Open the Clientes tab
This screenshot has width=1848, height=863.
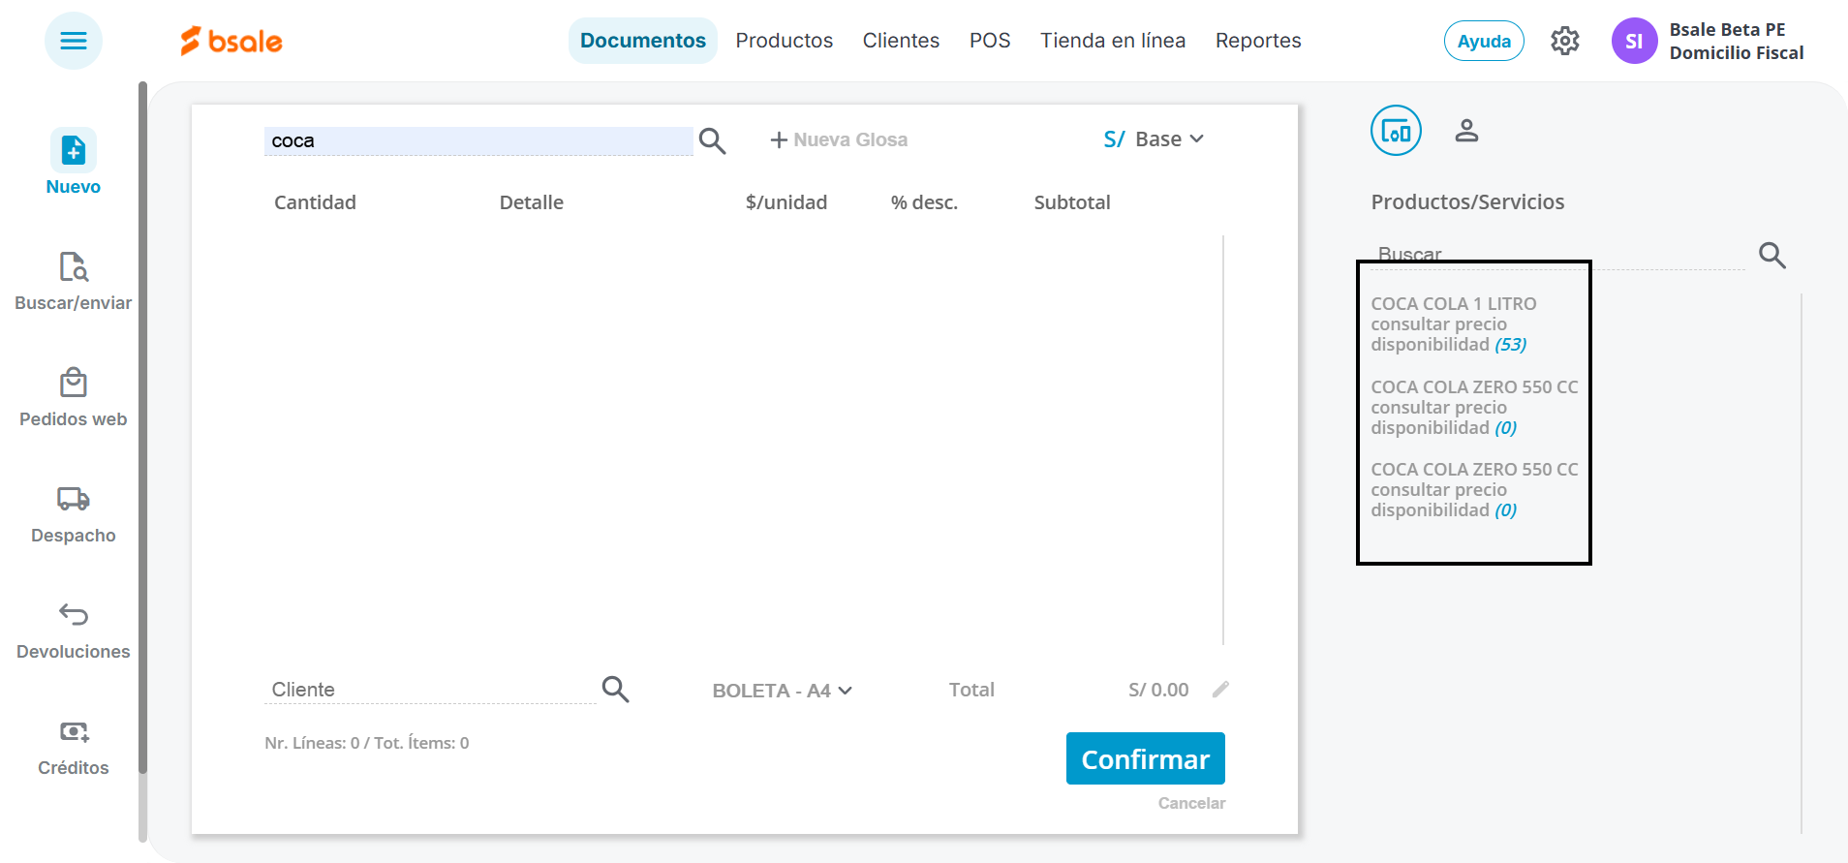coord(901,41)
